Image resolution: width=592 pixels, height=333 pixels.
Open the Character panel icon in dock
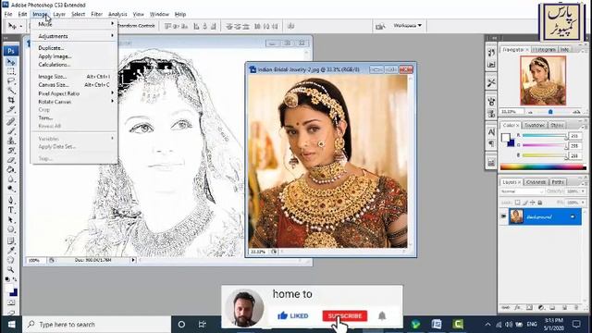click(491, 132)
